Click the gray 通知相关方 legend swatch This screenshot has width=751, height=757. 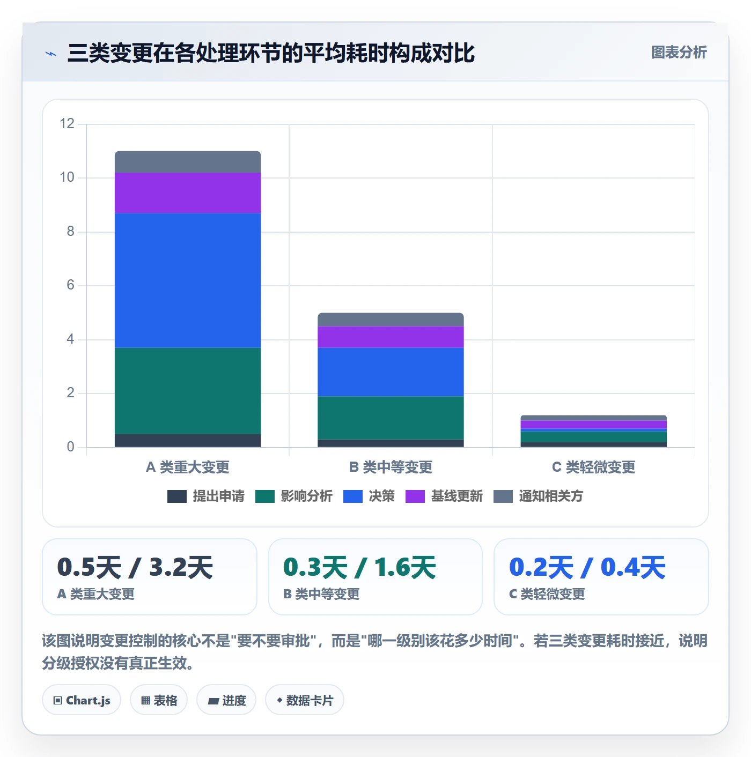(x=503, y=496)
